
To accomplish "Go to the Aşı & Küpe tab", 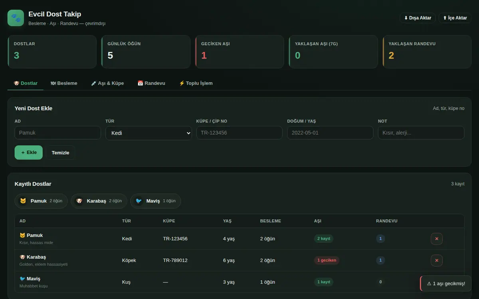I will tap(107, 83).
